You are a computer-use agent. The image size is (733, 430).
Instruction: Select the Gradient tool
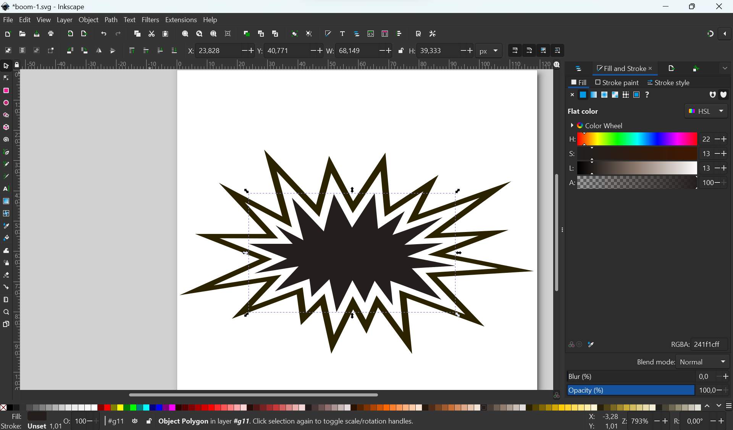pos(6,201)
